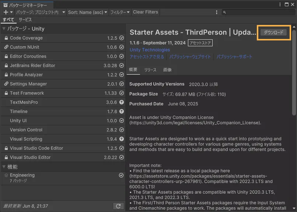Click the lock icon beside Test Framework
This screenshot has width=297, height=212.
6,93
